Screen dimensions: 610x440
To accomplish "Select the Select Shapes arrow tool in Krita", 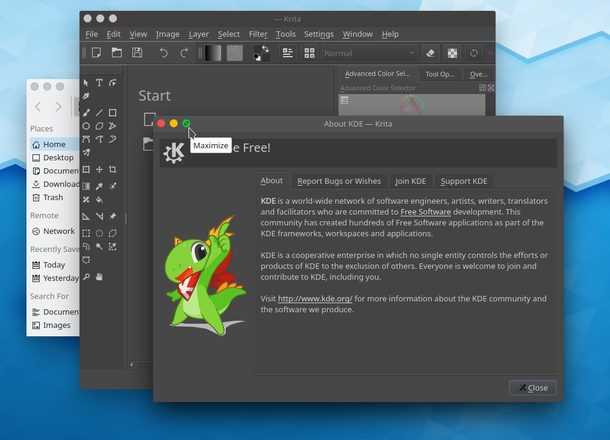I will tap(86, 83).
